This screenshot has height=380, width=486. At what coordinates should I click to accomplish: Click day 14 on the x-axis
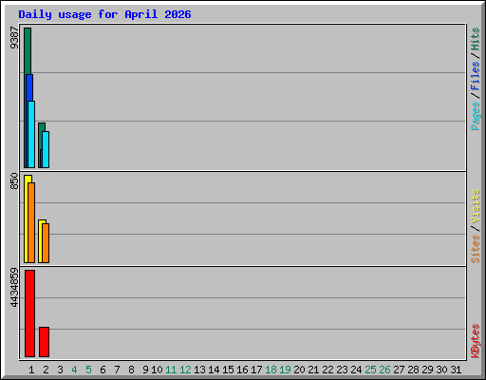point(214,370)
